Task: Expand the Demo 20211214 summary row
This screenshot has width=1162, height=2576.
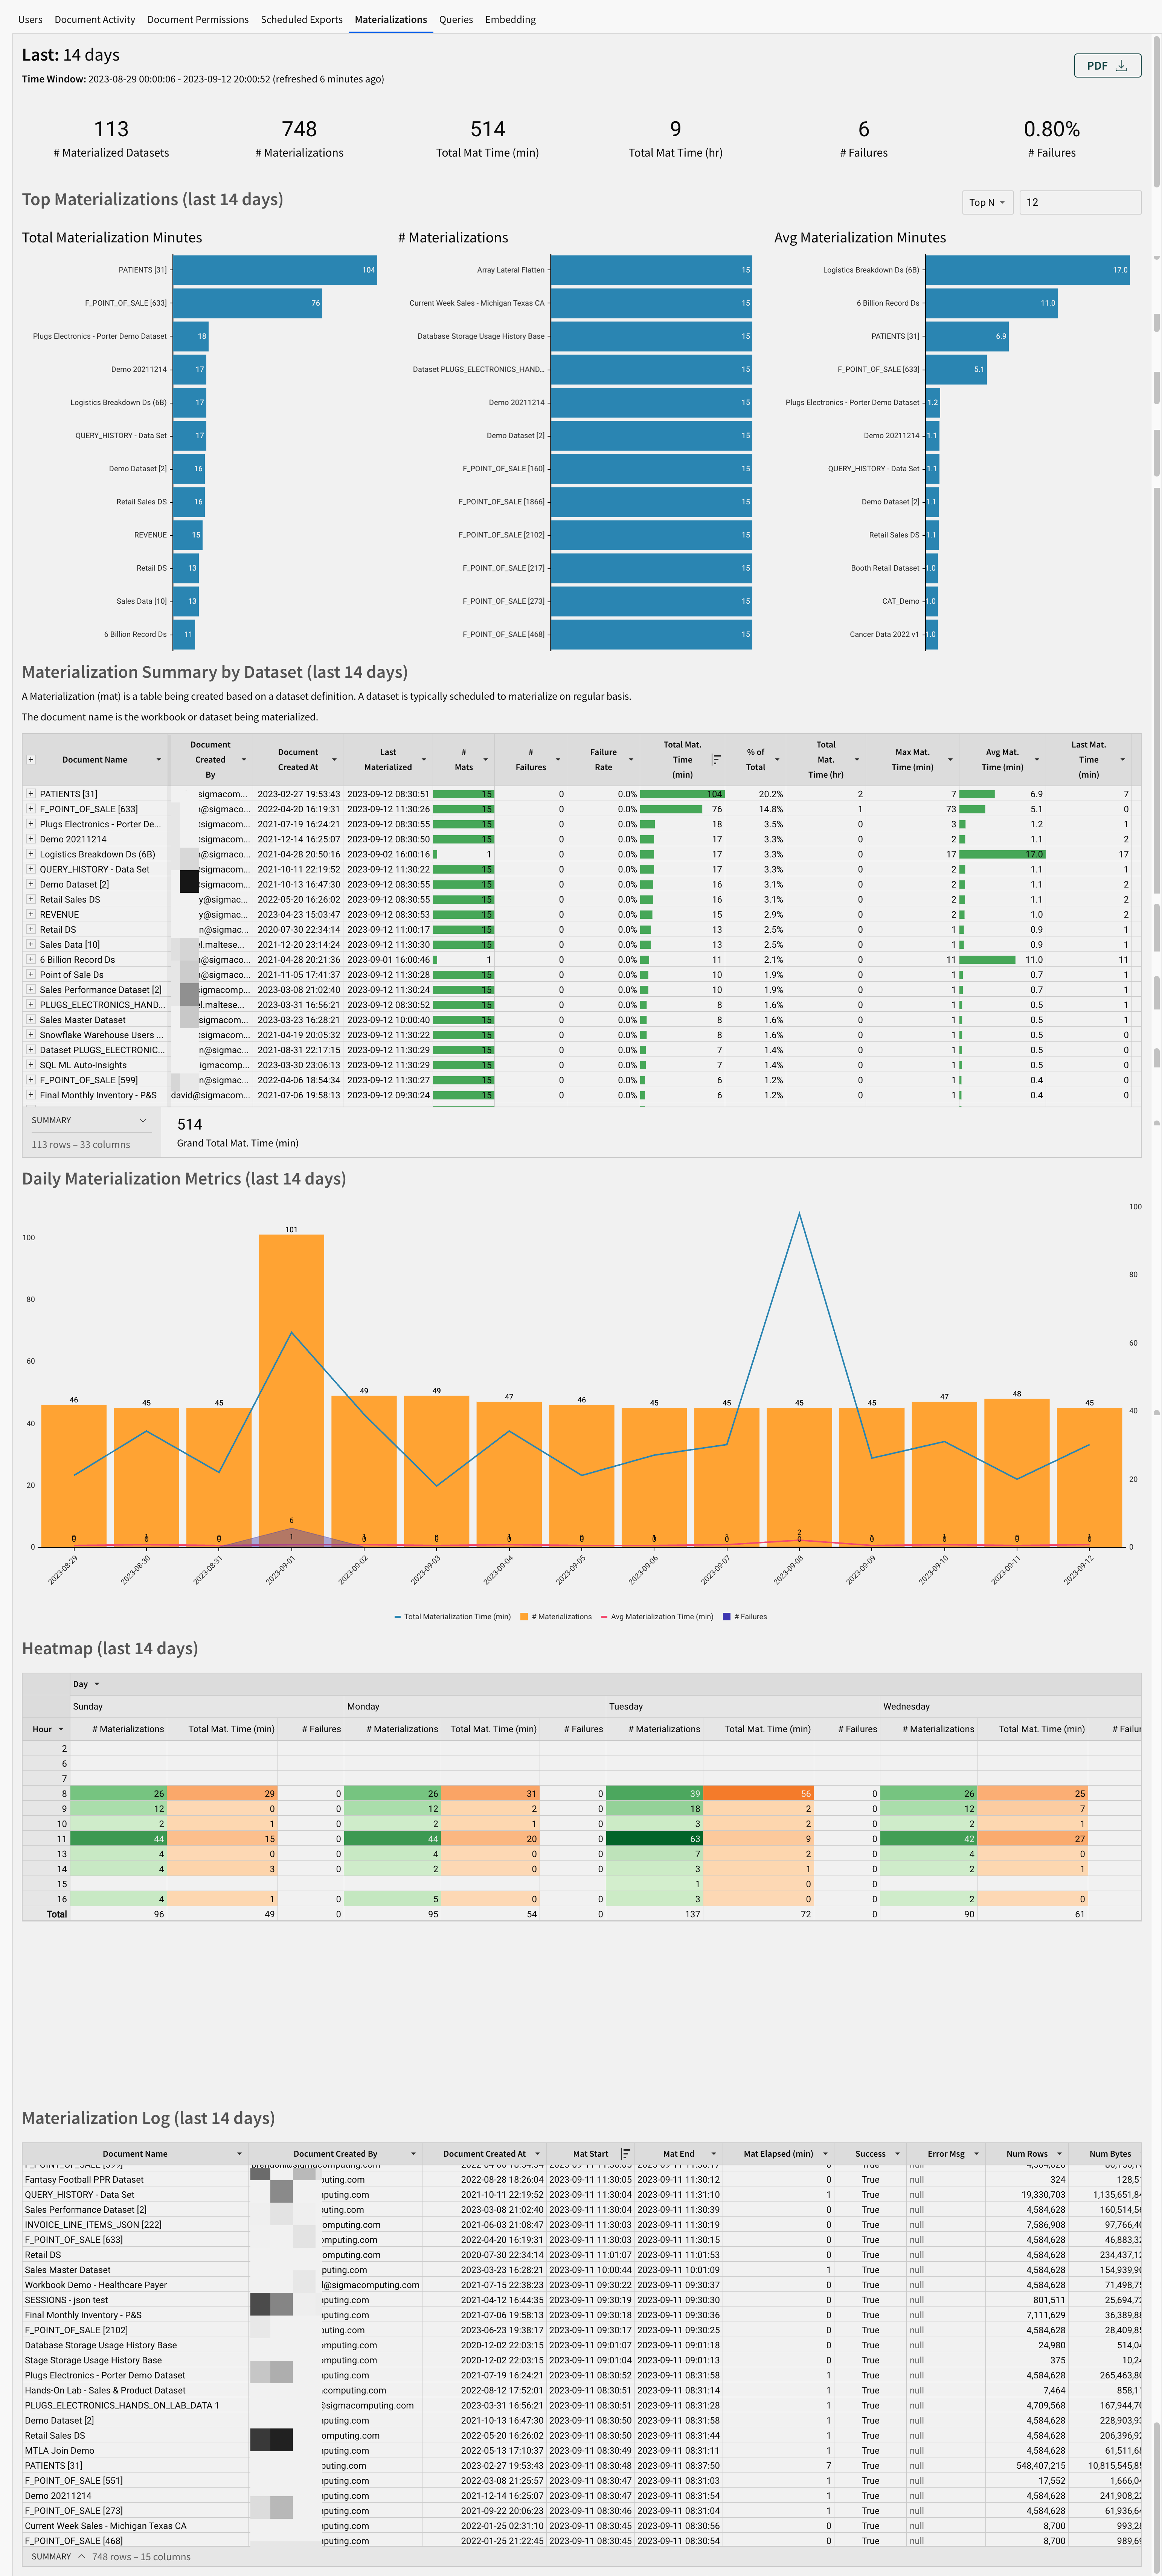Action: tap(31, 839)
